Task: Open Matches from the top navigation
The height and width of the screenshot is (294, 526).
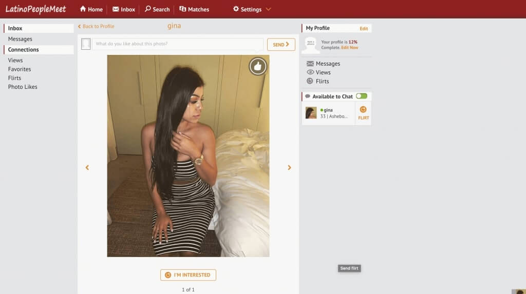Action: coord(194,9)
